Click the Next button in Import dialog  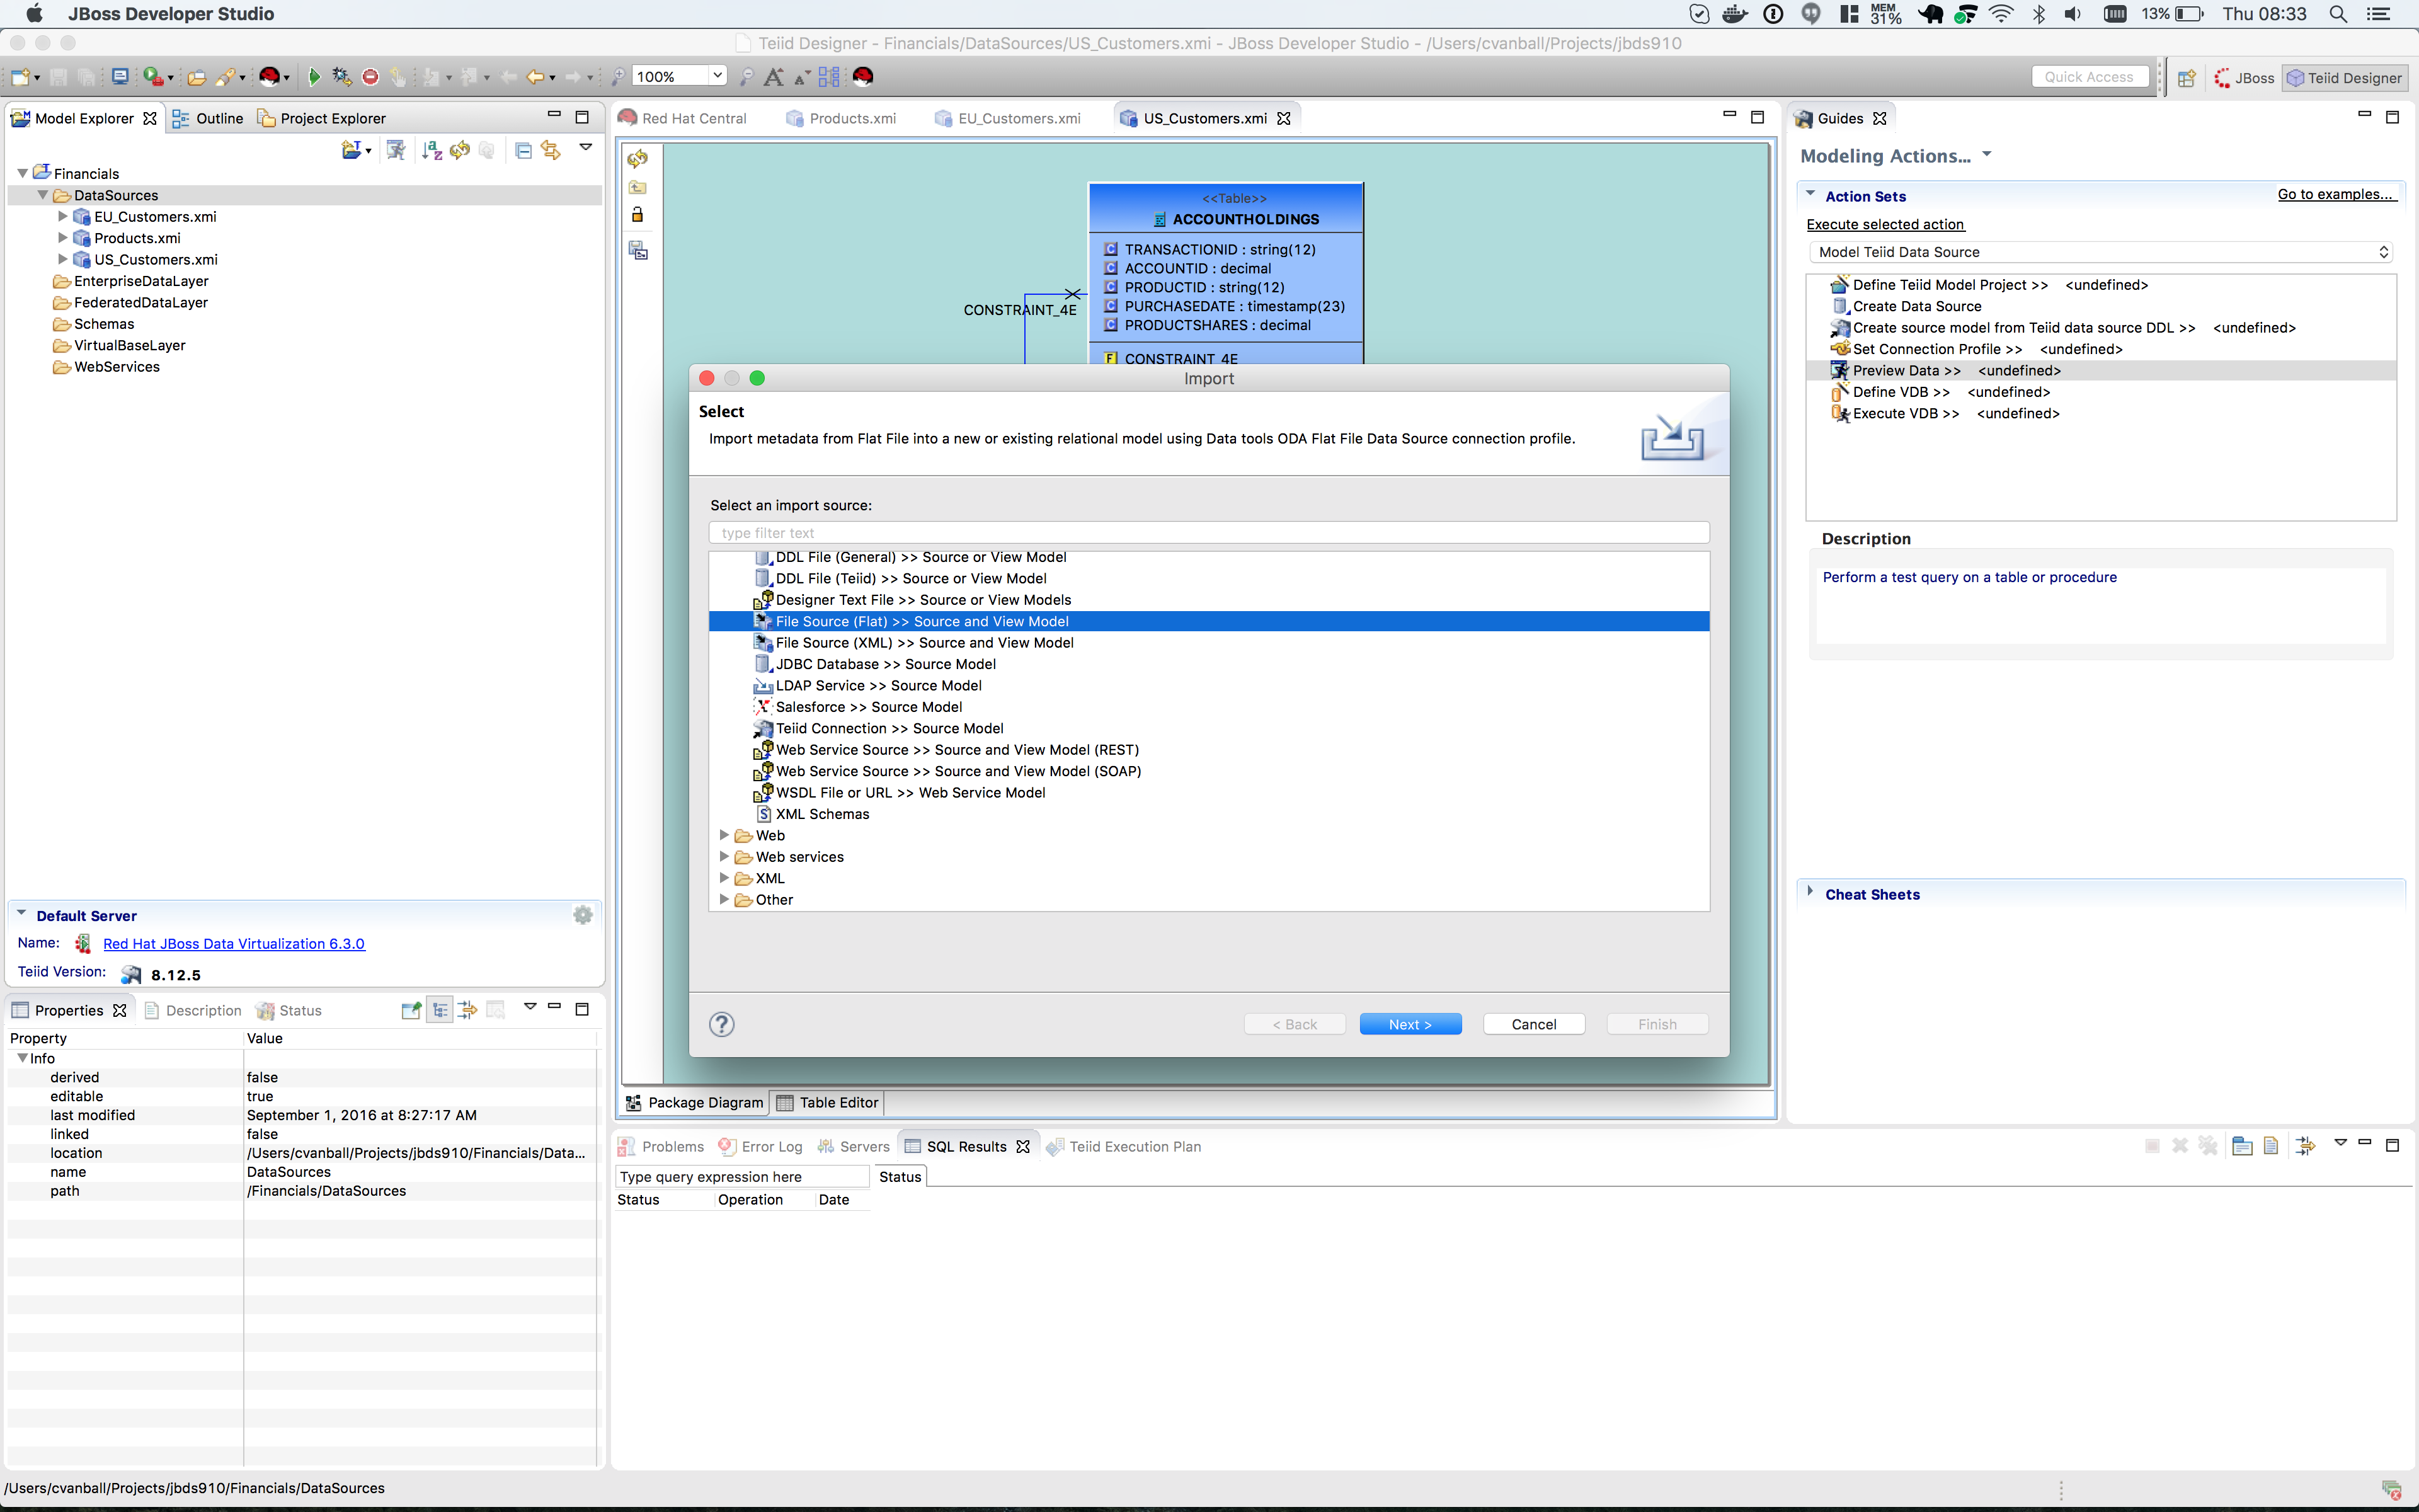1409,1024
